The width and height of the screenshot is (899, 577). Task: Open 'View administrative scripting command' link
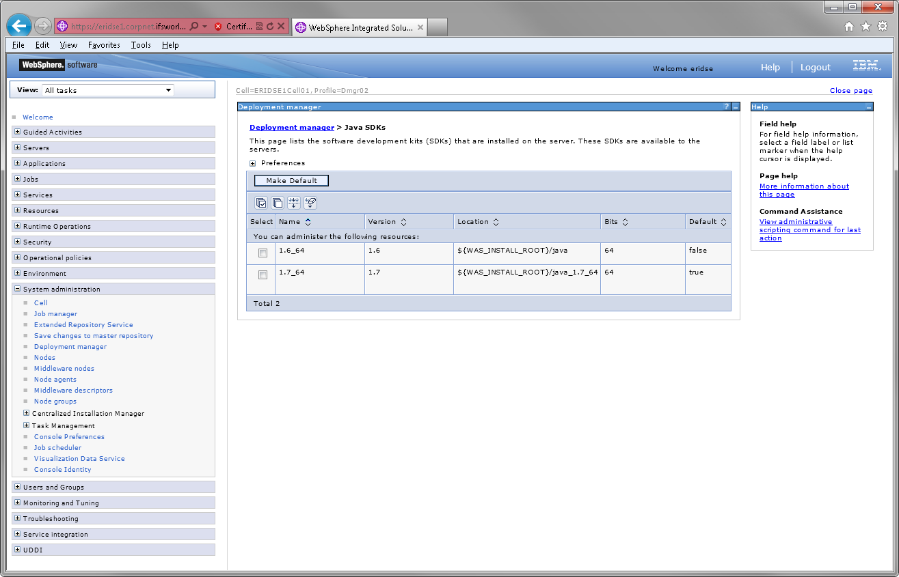pyautogui.click(x=810, y=229)
